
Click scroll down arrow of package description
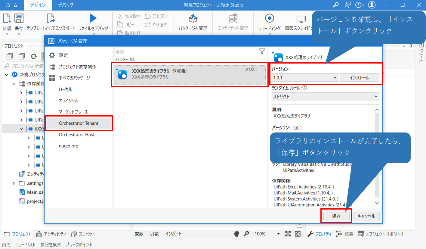(377, 203)
